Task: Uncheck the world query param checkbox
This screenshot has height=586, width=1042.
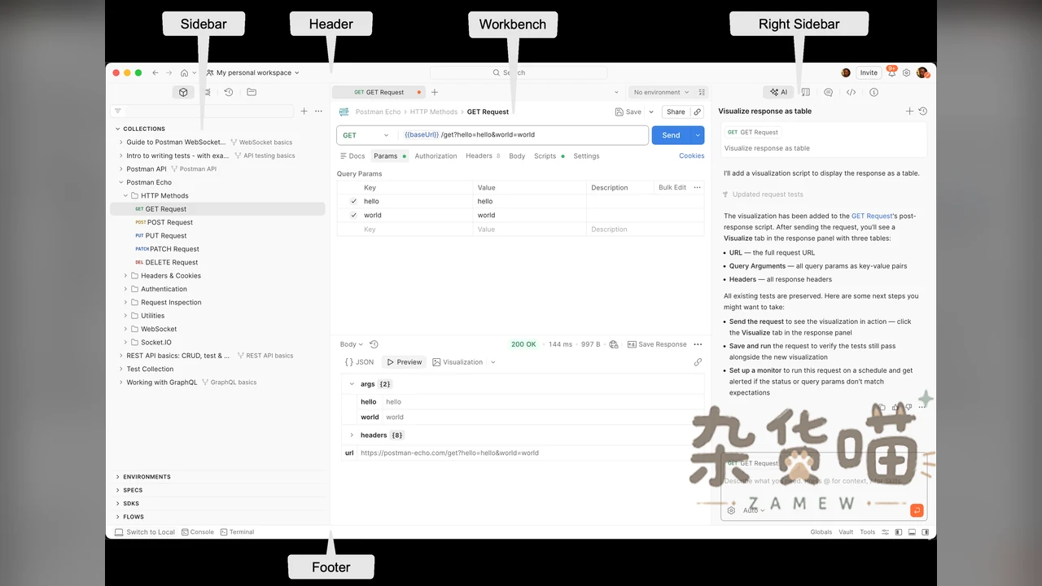Action: [x=353, y=215]
